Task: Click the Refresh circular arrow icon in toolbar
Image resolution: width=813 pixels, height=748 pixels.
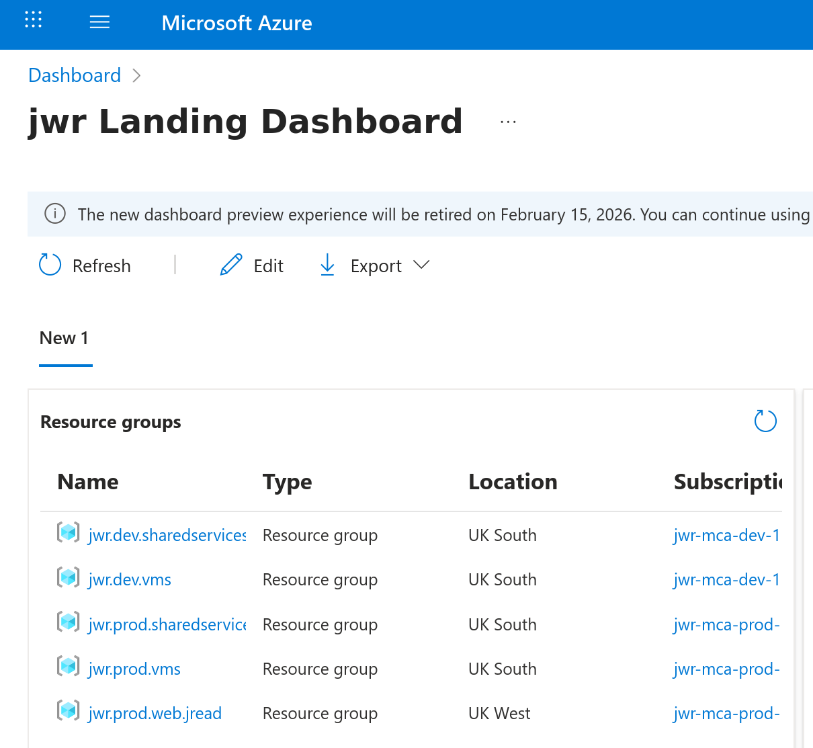Action: coord(50,265)
